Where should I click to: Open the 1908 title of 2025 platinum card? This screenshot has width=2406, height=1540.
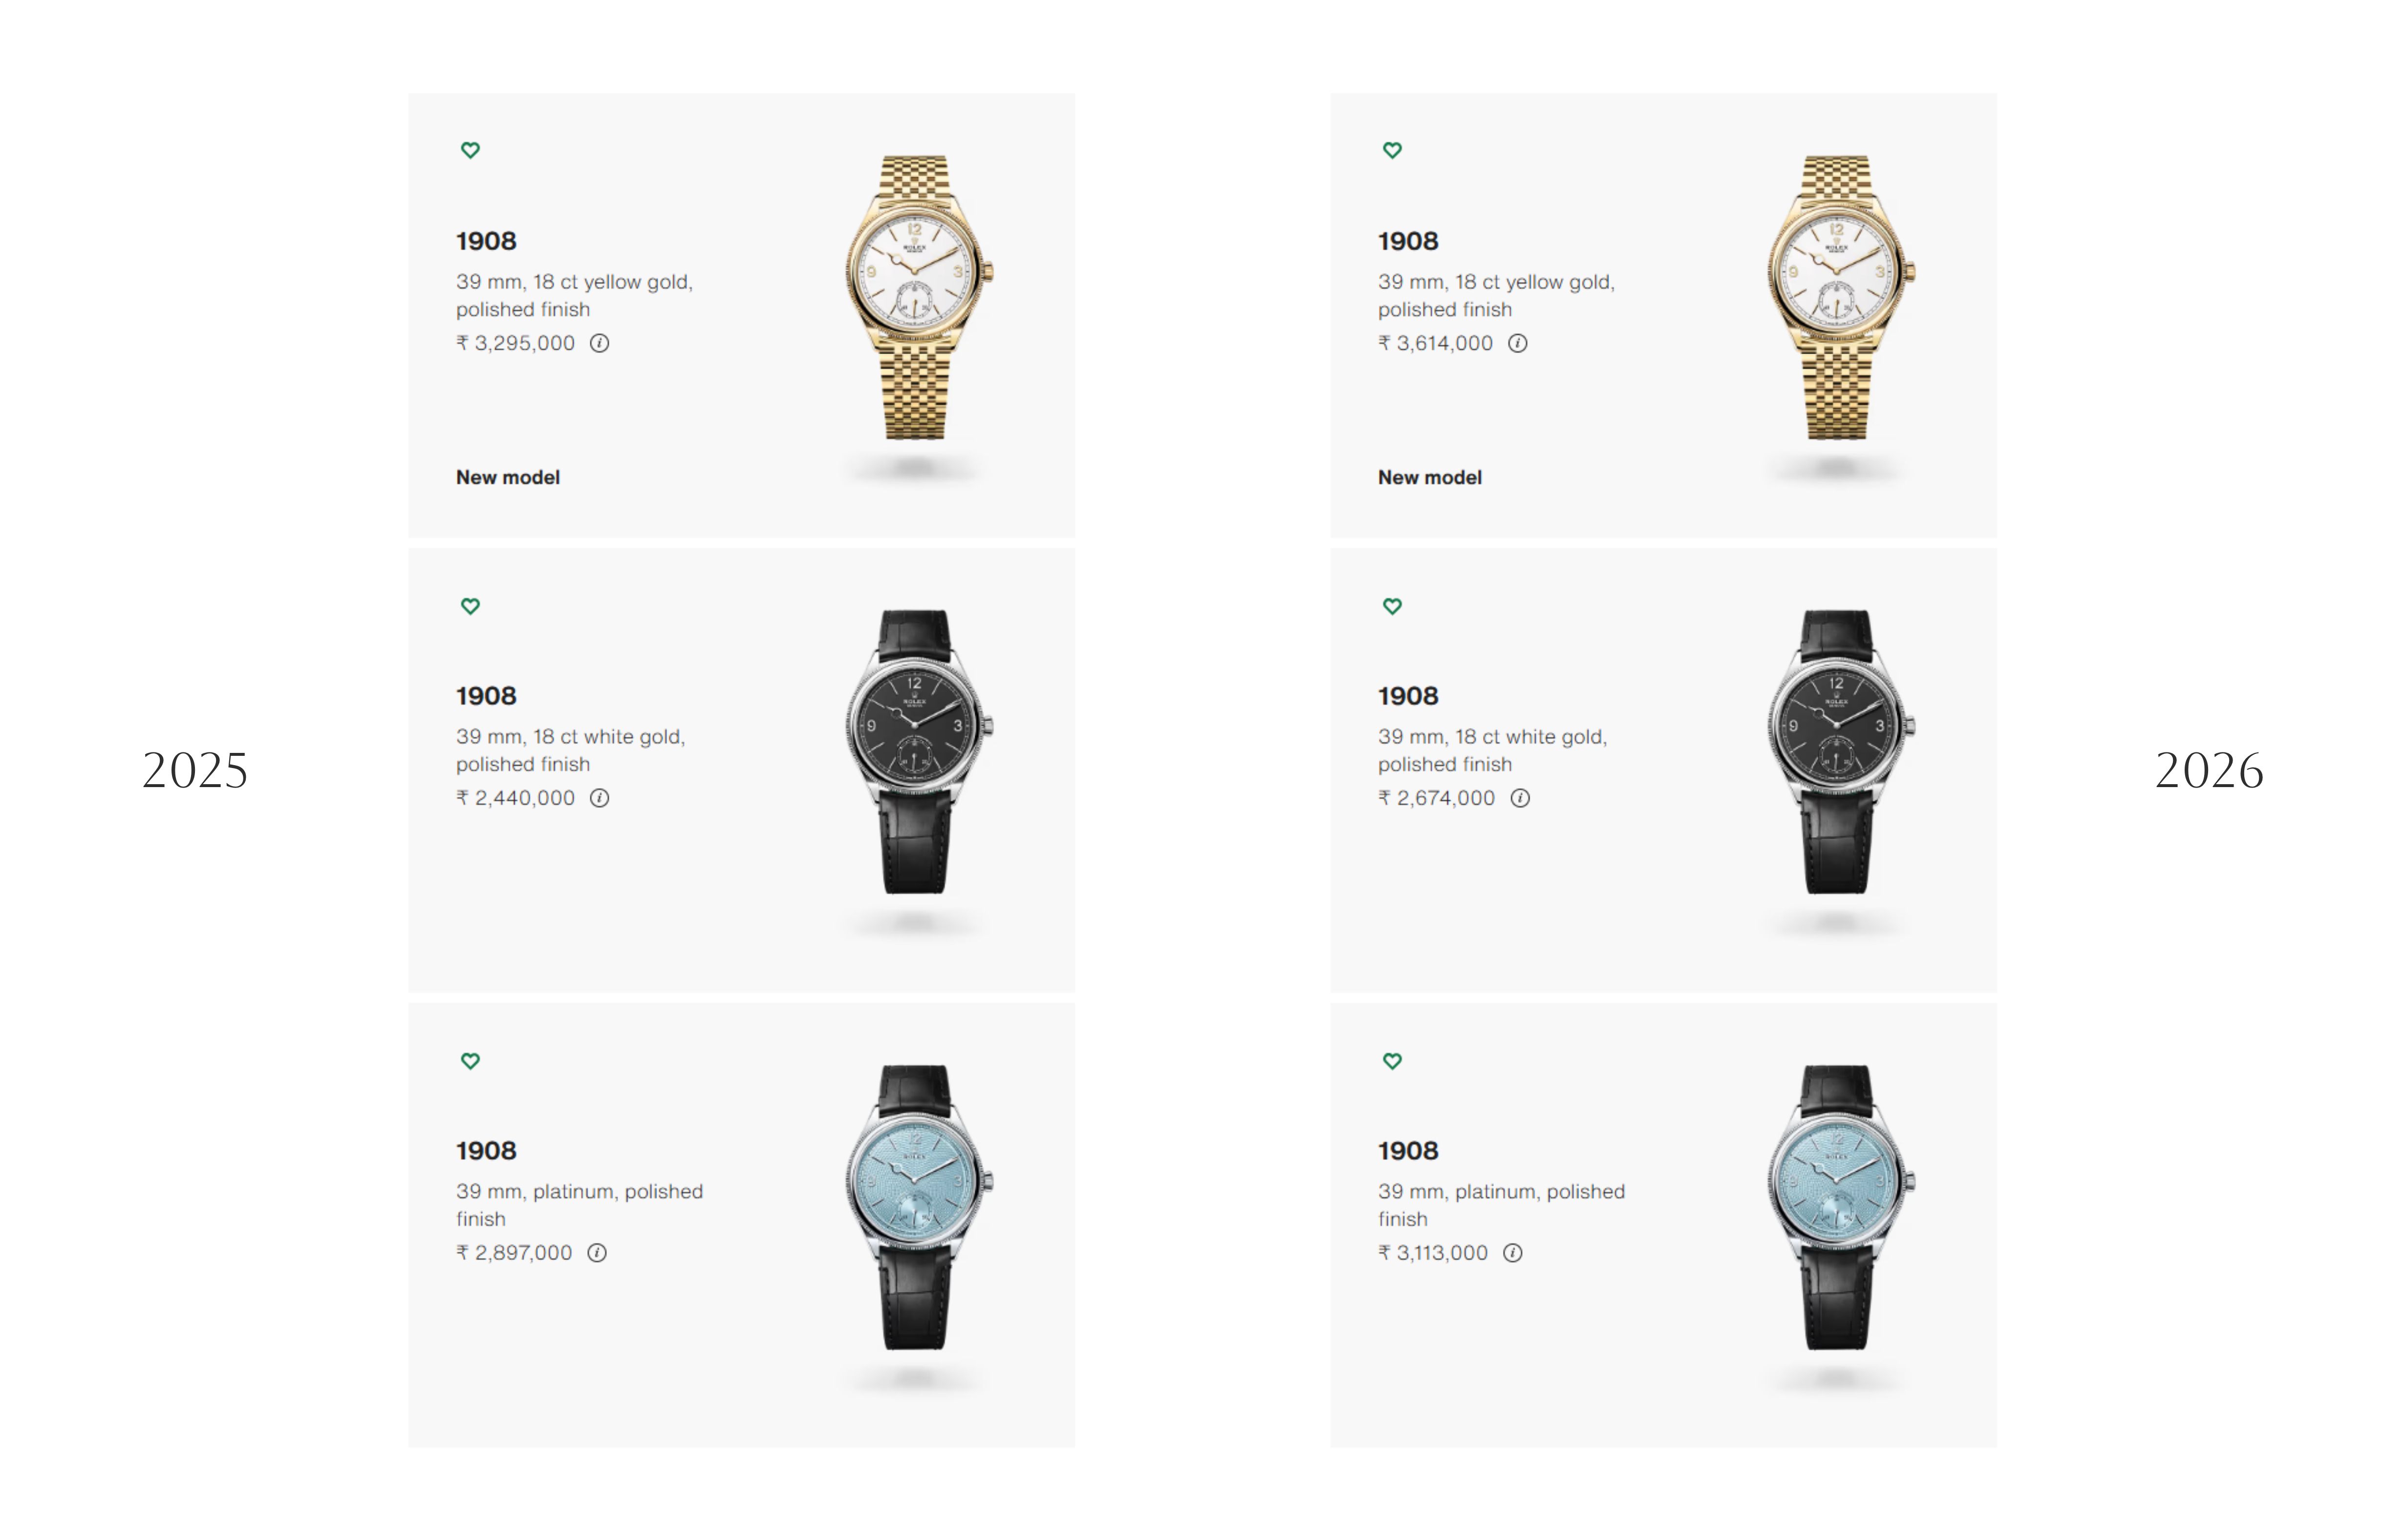pos(486,1151)
